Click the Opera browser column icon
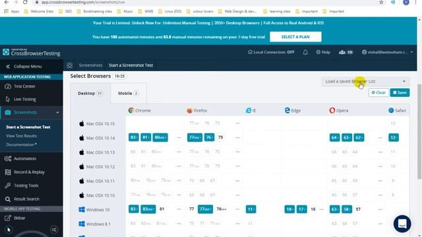422x237 pixels. click(332, 111)
